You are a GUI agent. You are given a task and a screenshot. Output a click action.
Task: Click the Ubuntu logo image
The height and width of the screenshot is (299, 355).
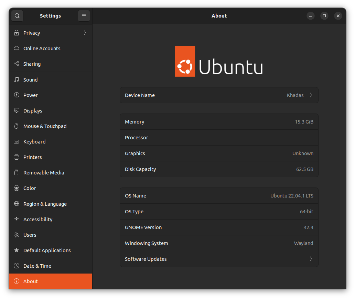point(219,61)
